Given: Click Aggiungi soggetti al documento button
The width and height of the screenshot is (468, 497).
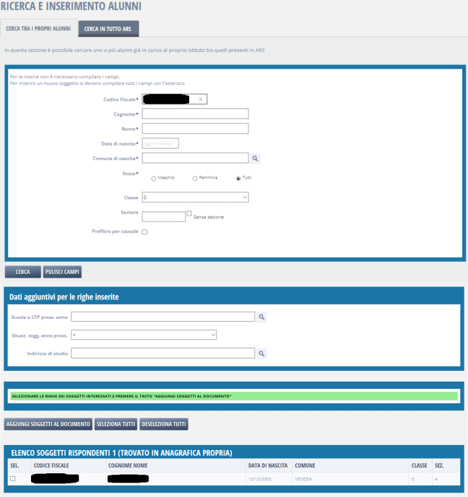Looking at the screenshot, I should pyautogui.click(x=48, y=424).
